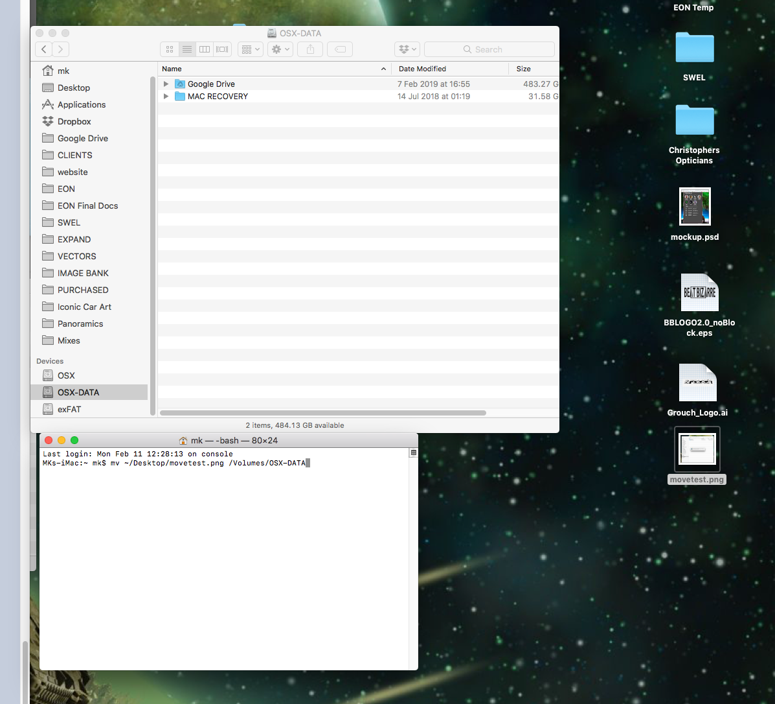Open the Action gear dropdown menu

280,49
